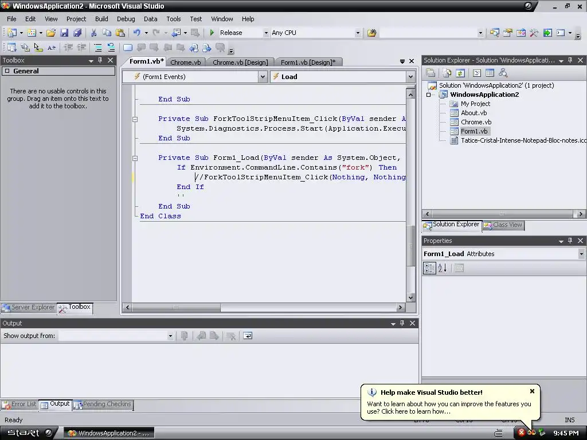Toggle auto-hide pin on Toolbox panel

click(x=100, y=60)
